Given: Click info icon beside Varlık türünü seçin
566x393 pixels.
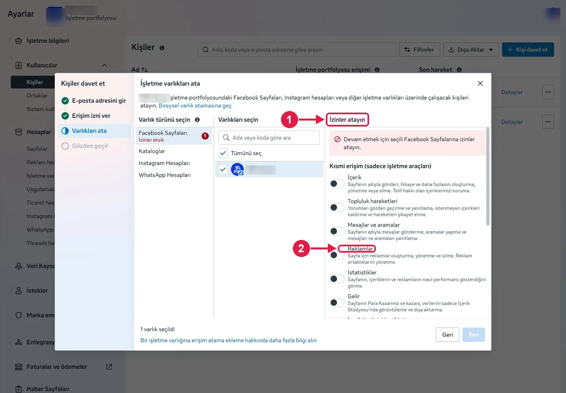Looking at the screenshot, I should (x=197, y=120).
